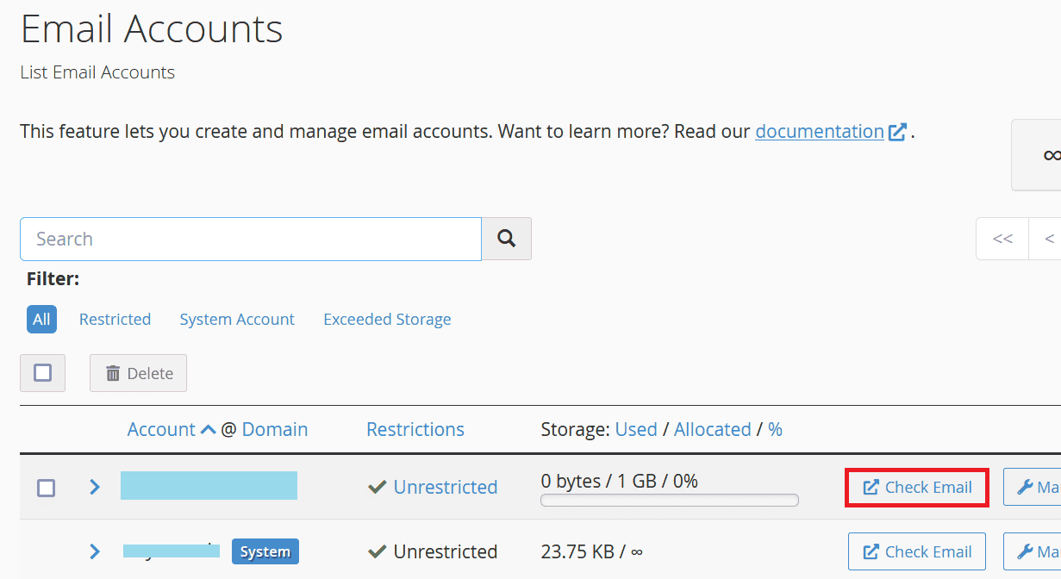The height and width of the screenshot is (579, 1061).
Task: Switch to the Restricted filter
Action: (x=115, y=319)
